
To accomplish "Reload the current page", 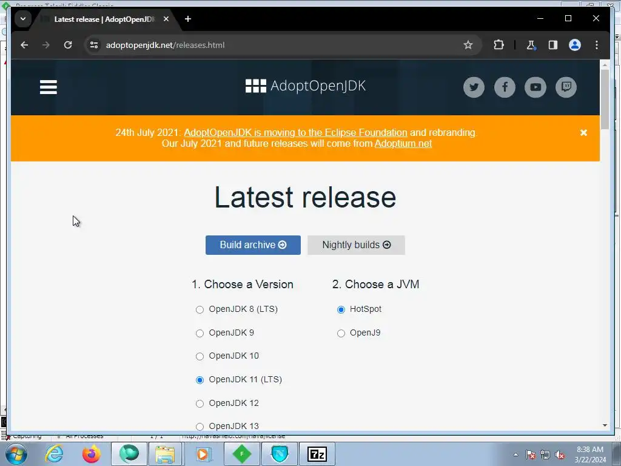I will pyautogui.click(x=68, y=45).
